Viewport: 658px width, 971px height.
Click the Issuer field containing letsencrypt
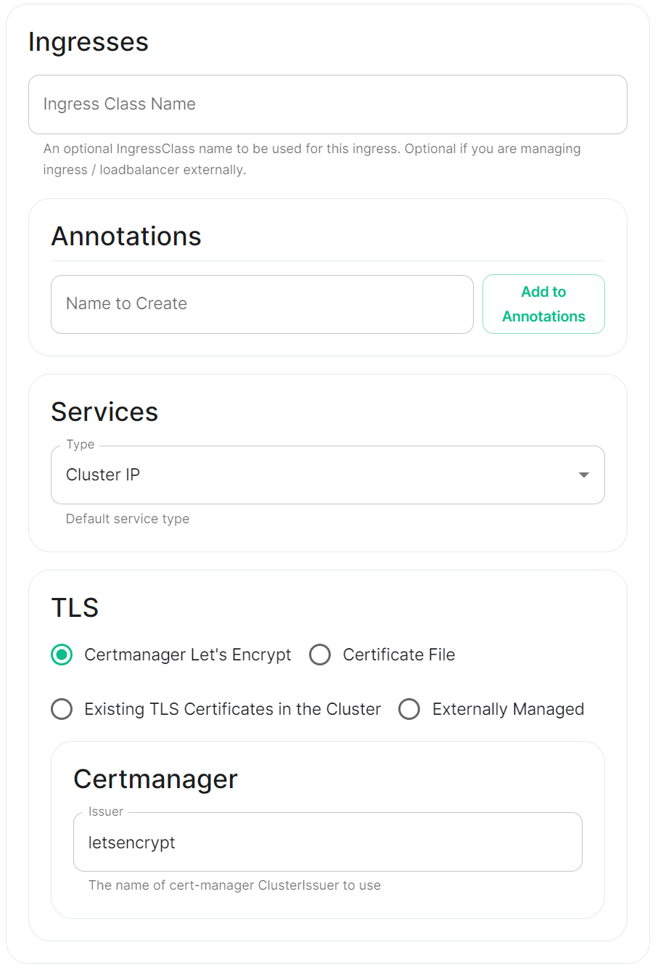point(328,842)
